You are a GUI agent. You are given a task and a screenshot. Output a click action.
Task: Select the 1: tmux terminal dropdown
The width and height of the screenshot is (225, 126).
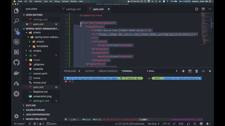click(162, 71)
